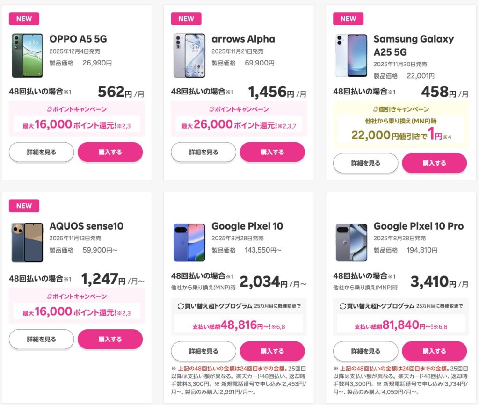Select the arrows Alpha phone image
Image resolution: width=479 pixels, height=405 pixels.
pyautogui.click(x=189, y=54)
